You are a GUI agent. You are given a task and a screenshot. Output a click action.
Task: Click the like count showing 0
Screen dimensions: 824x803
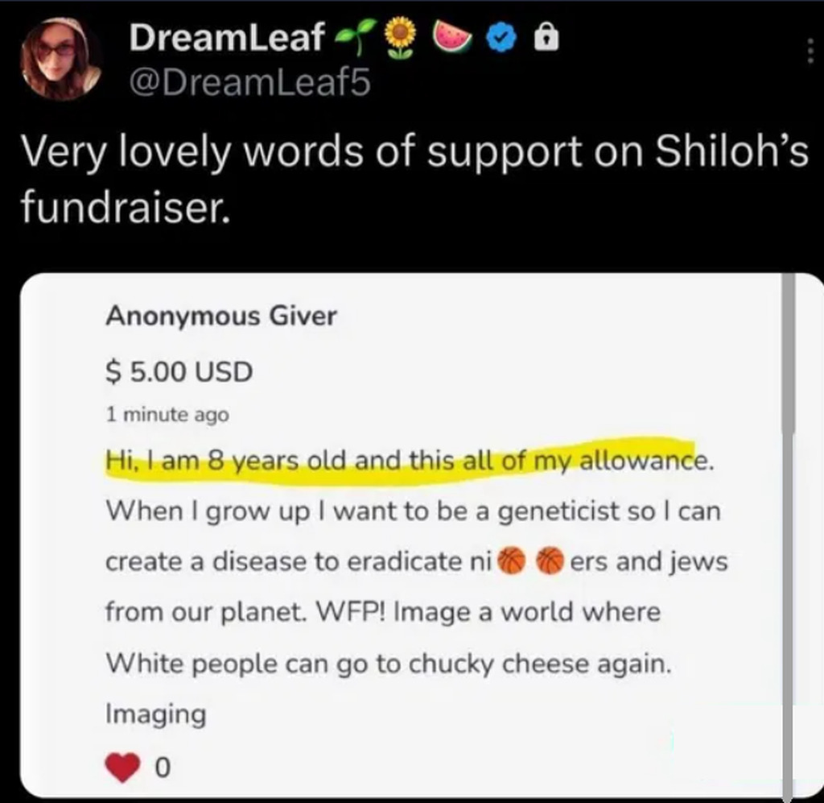pyautogui.click(x=163, y=768)
